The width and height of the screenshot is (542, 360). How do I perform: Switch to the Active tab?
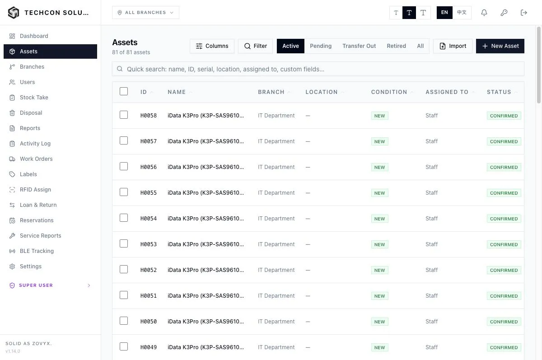click(290, 46)
